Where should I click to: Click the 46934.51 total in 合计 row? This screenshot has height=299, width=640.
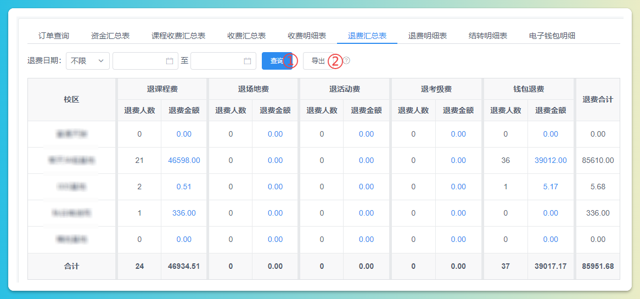[184, 267]
